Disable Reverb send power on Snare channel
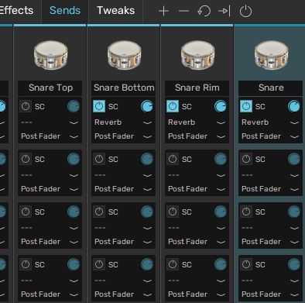The height and width of the screenshot is (303, 305). click(x=246, y=106)
